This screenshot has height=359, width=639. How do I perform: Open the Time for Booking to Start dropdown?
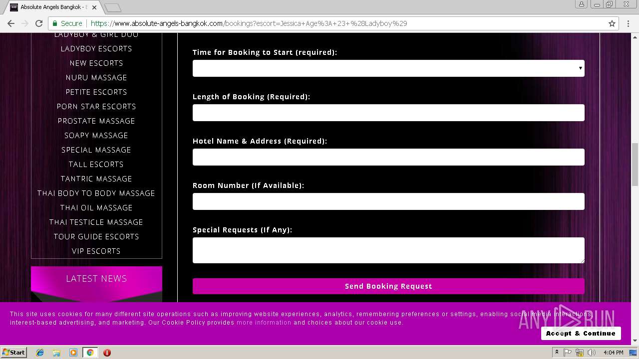point(388,68)
